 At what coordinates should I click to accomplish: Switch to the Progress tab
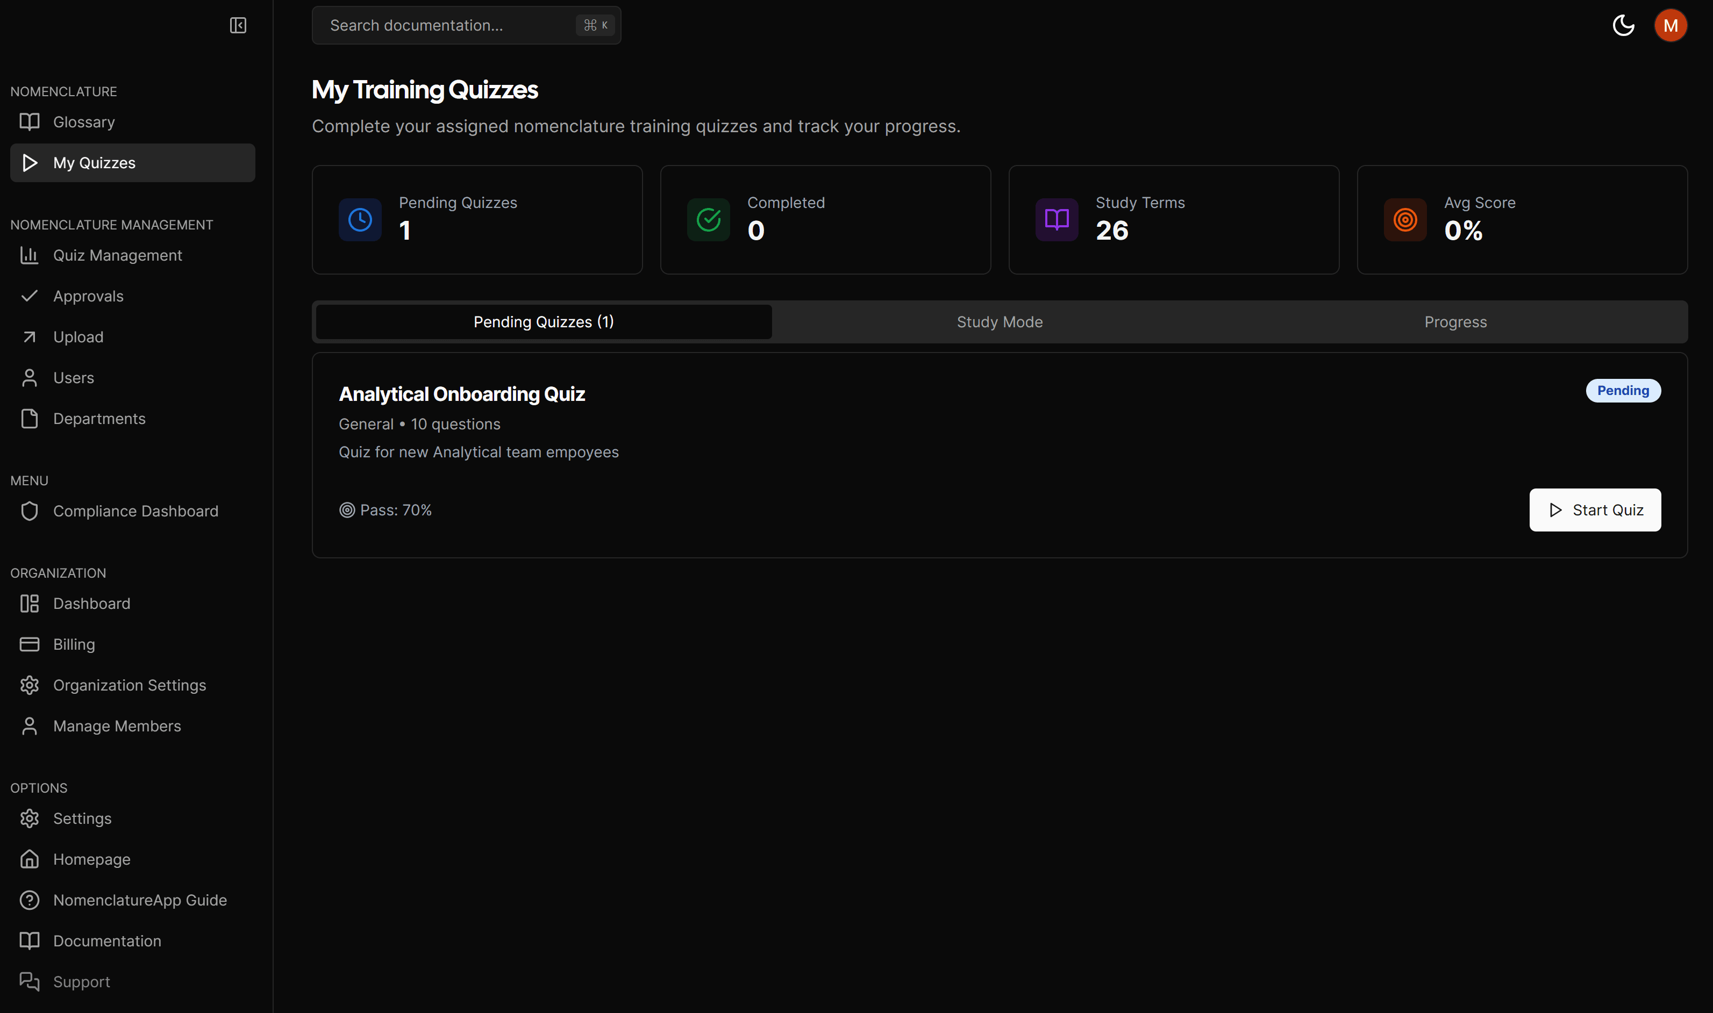click(1455, 322)
